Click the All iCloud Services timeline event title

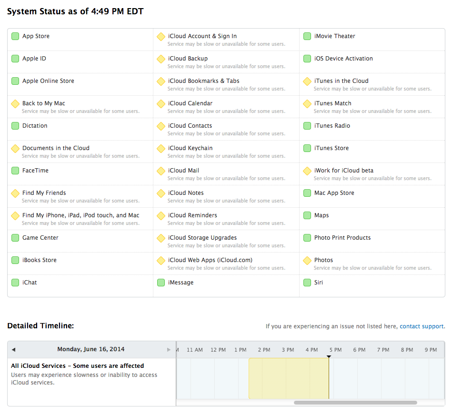(78, 366)
